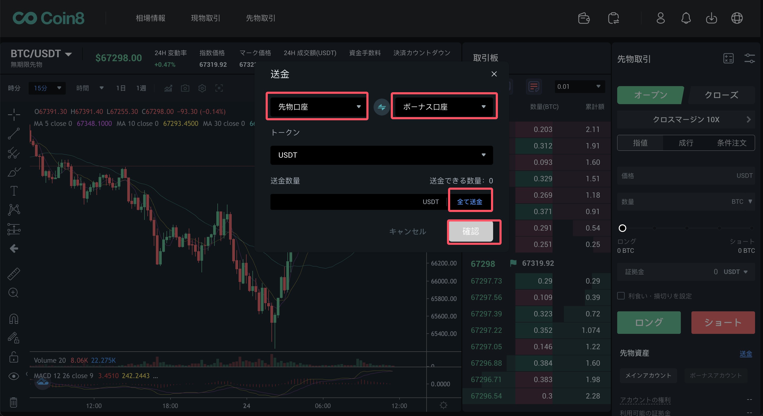Click the position size slider handle
The height and width of the screenshot is (416, 763).
pyautogui.click(x=622, y=228)
